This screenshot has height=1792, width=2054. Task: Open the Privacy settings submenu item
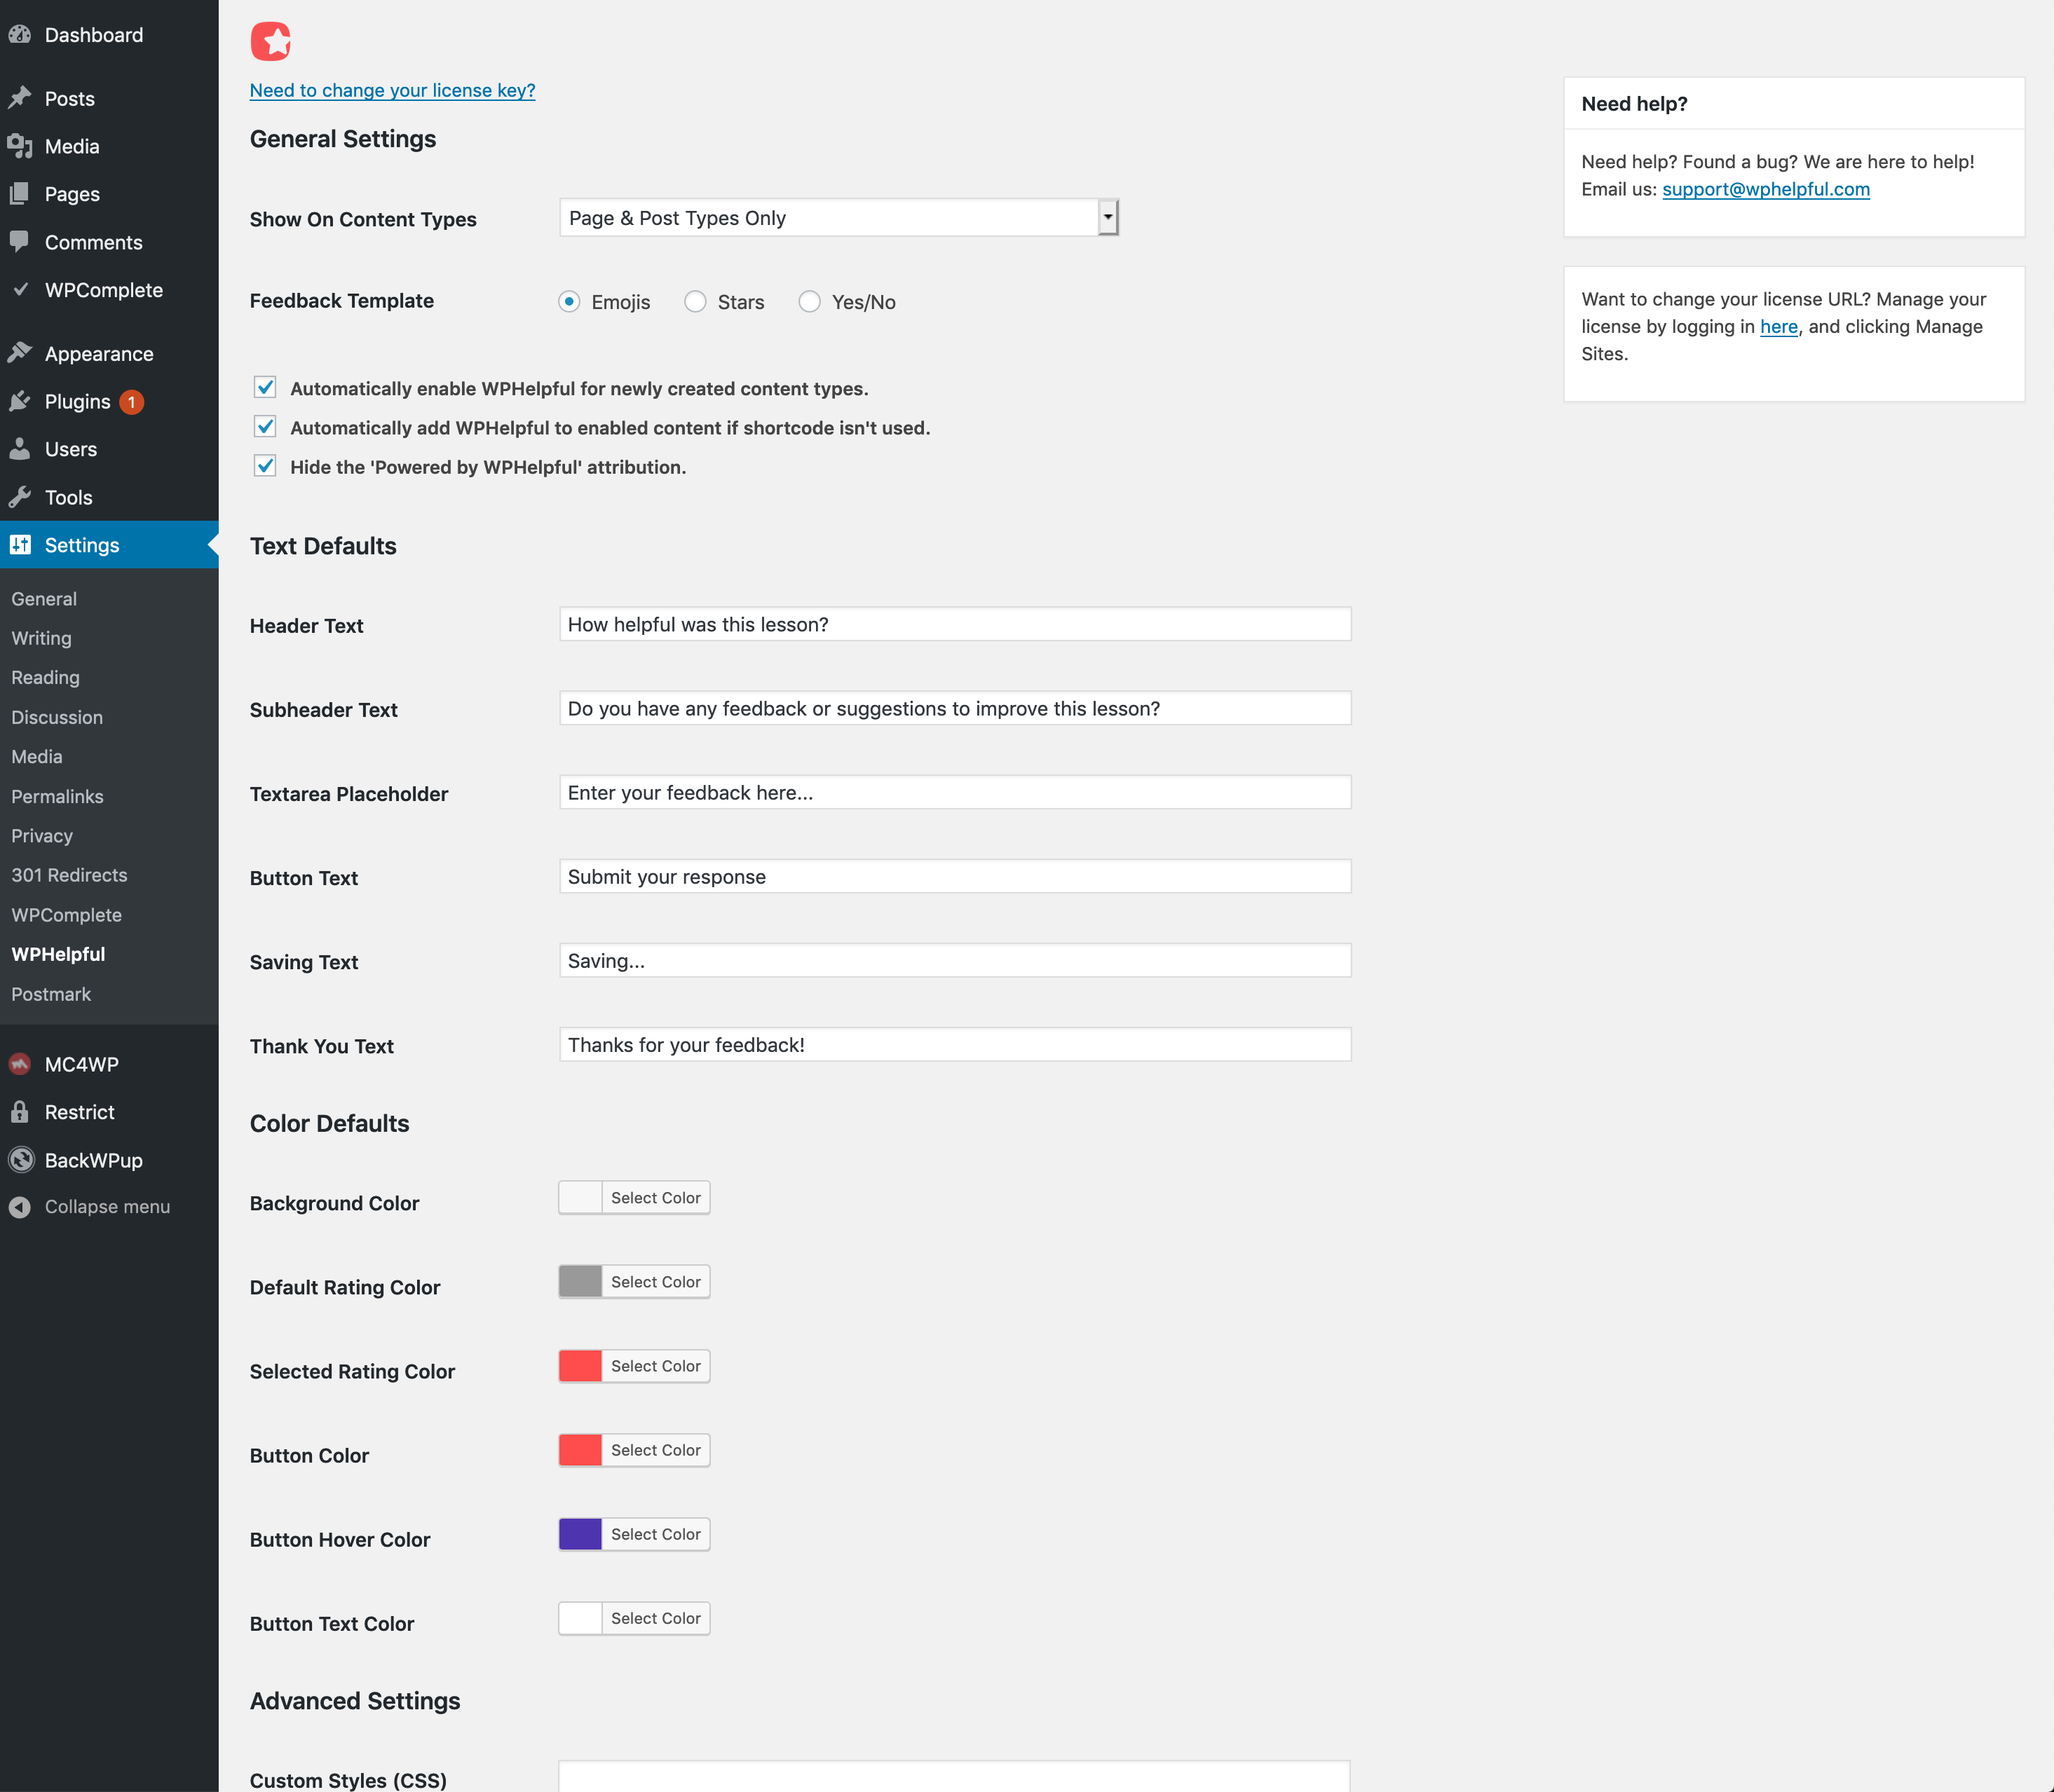42,836
